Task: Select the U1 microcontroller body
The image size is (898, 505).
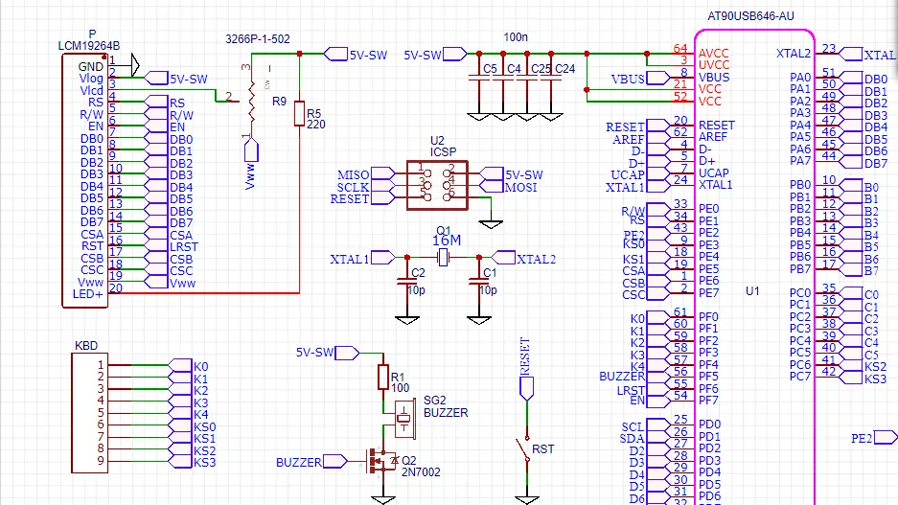Action: (x=755, y=267)
